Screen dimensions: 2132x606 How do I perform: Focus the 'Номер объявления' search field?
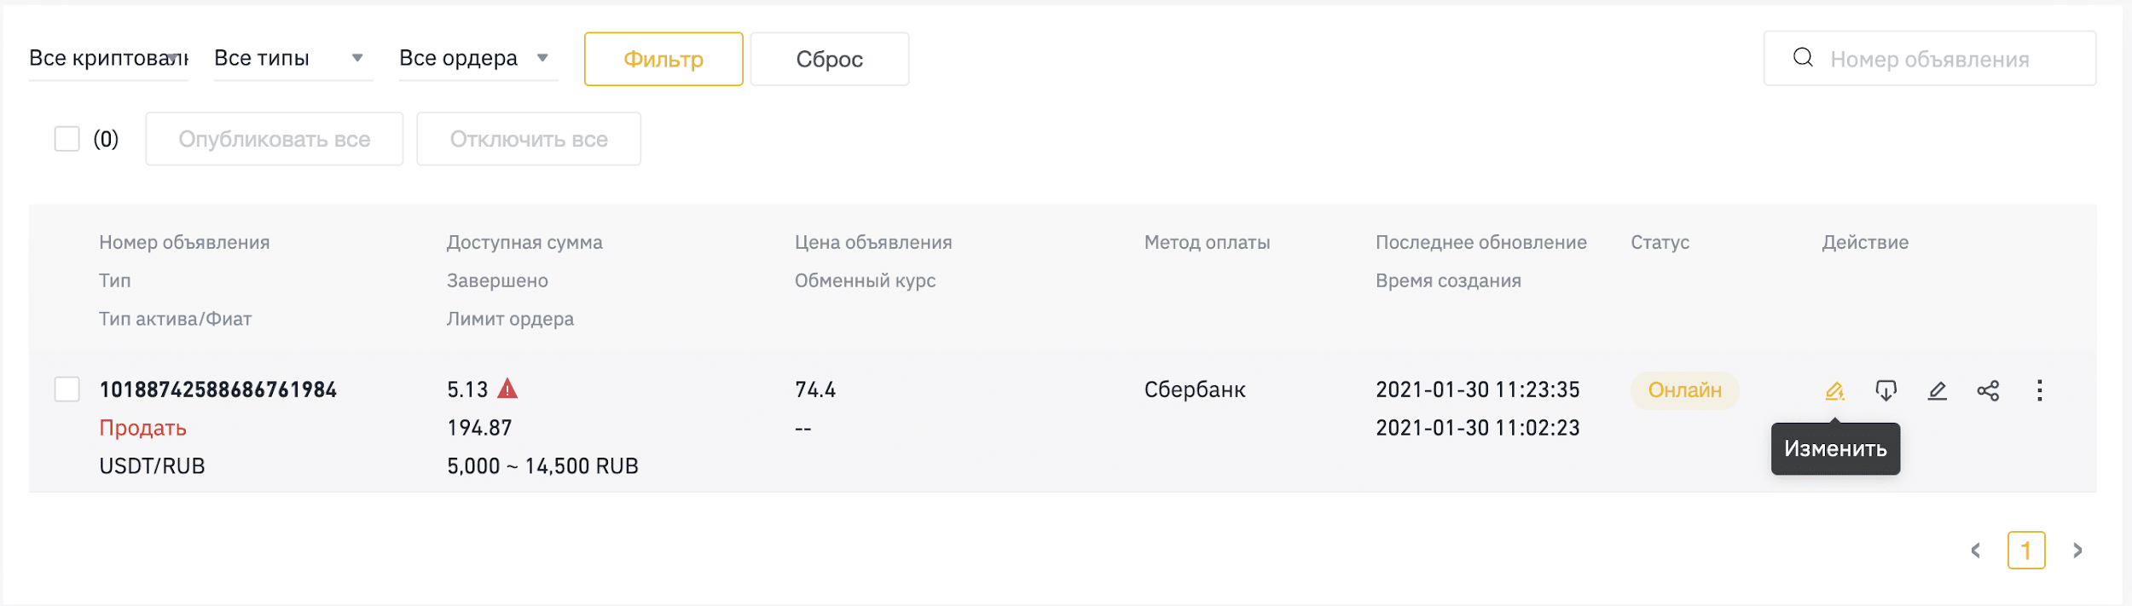[1930, 58]
